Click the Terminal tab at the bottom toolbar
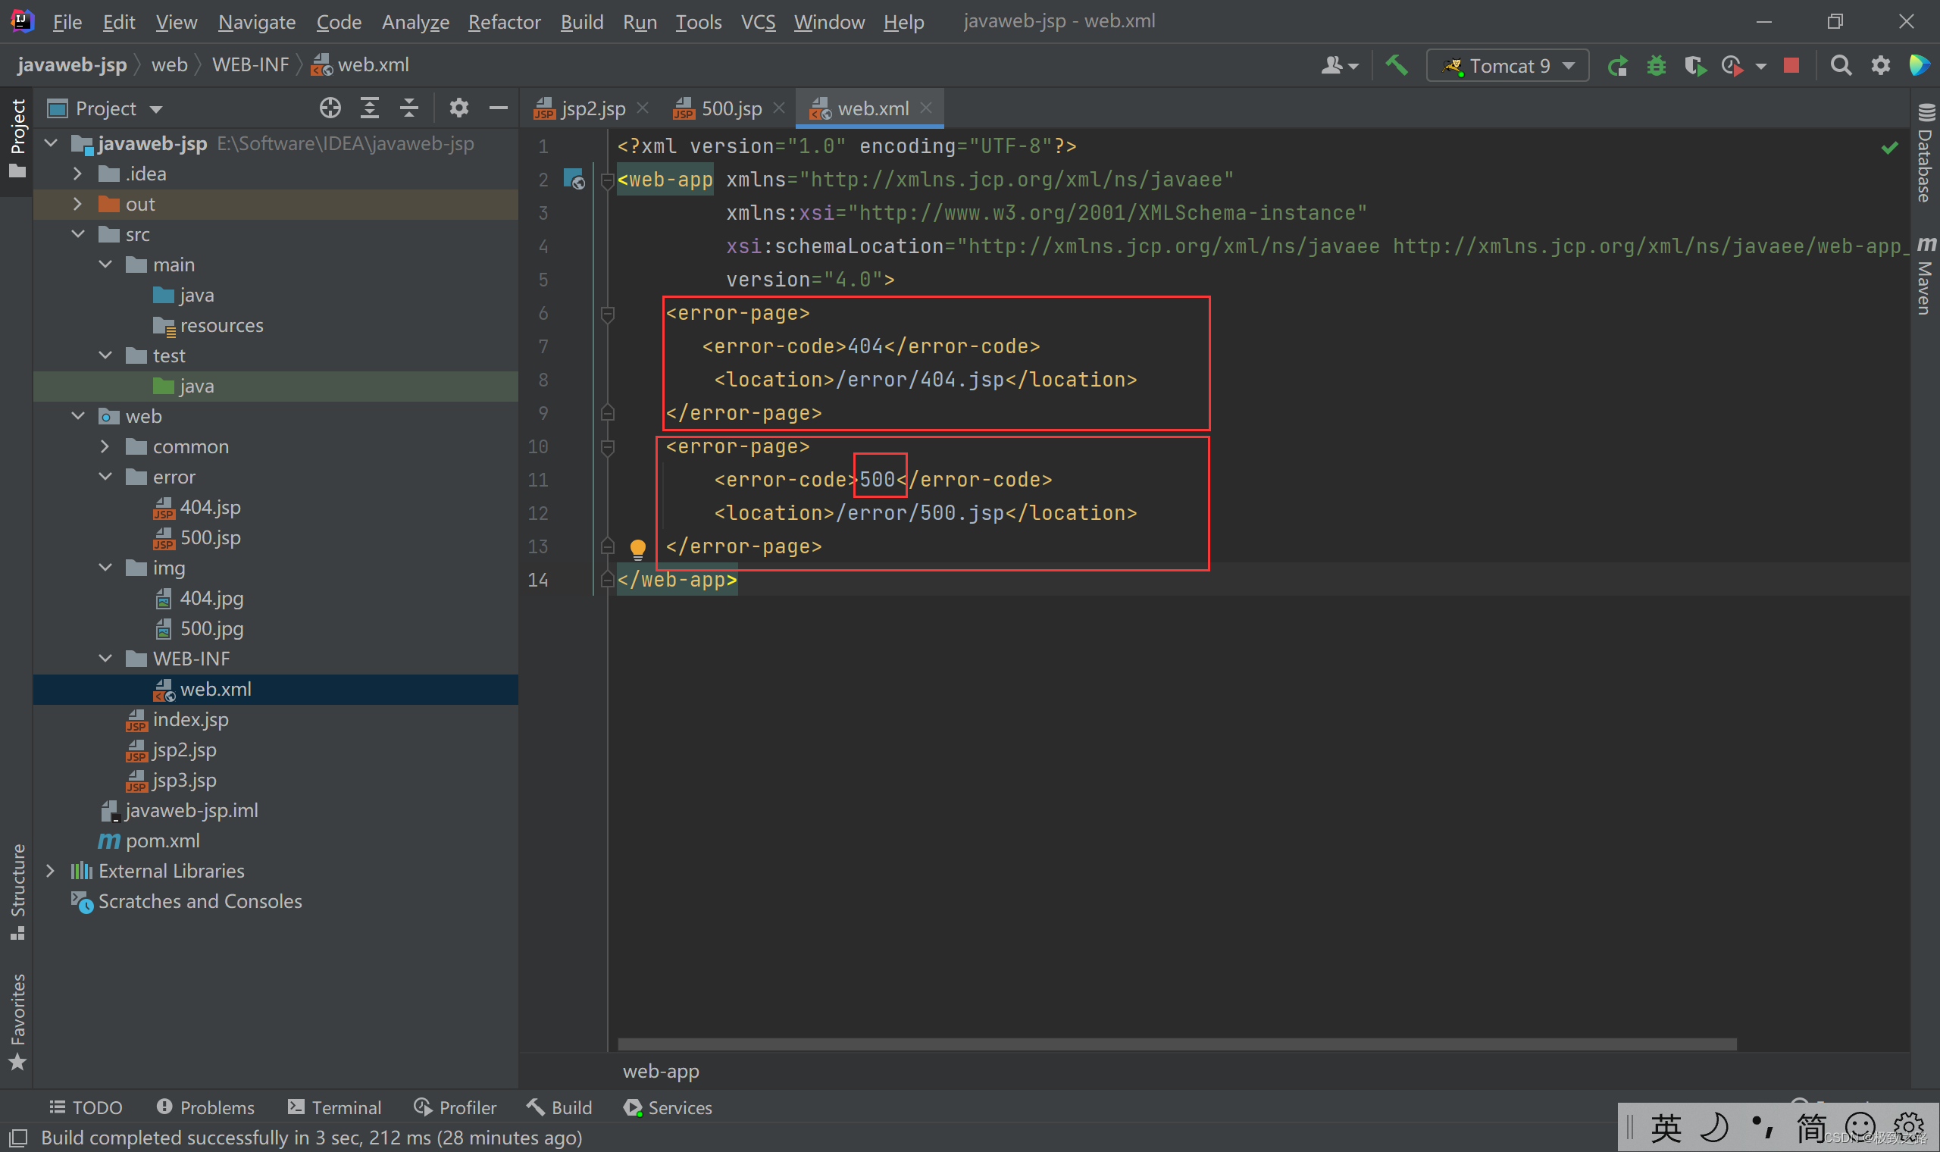Image resolution: width=1940 pixels, height=1152 pixels. 334,1107
